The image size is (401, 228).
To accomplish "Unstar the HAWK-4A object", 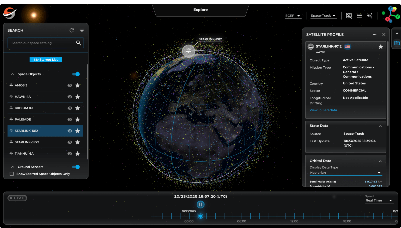I will (x=78, y=97).
